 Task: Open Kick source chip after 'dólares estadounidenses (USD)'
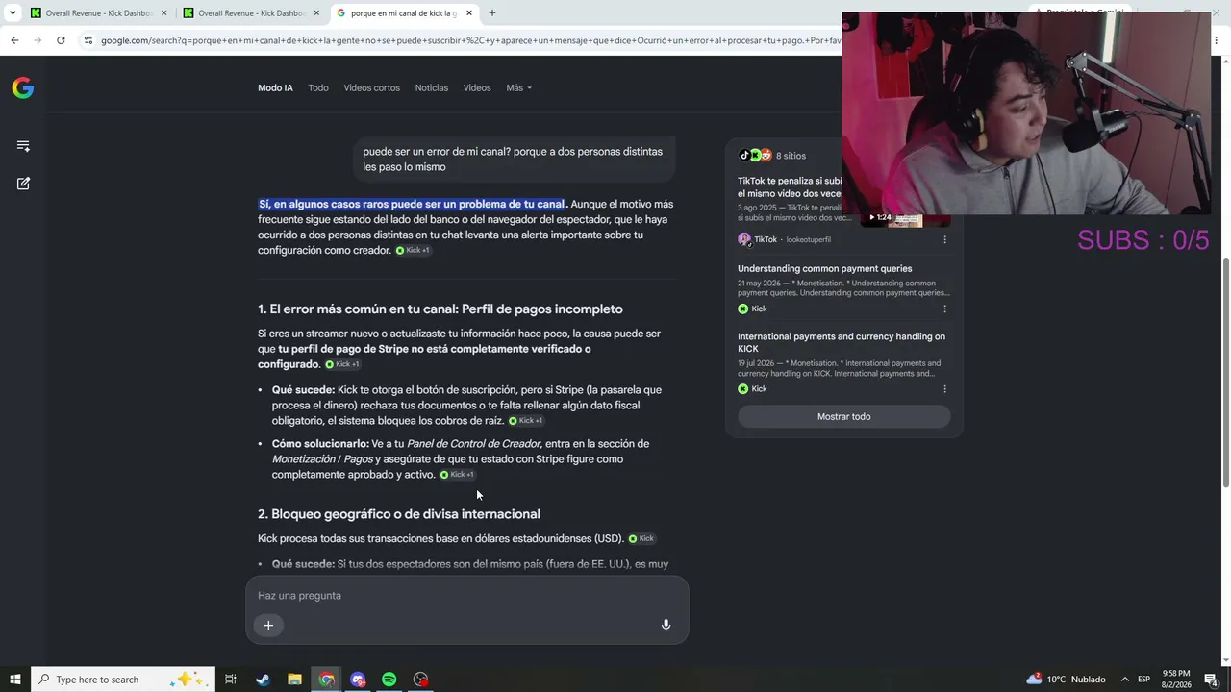[x=641, y=538]
